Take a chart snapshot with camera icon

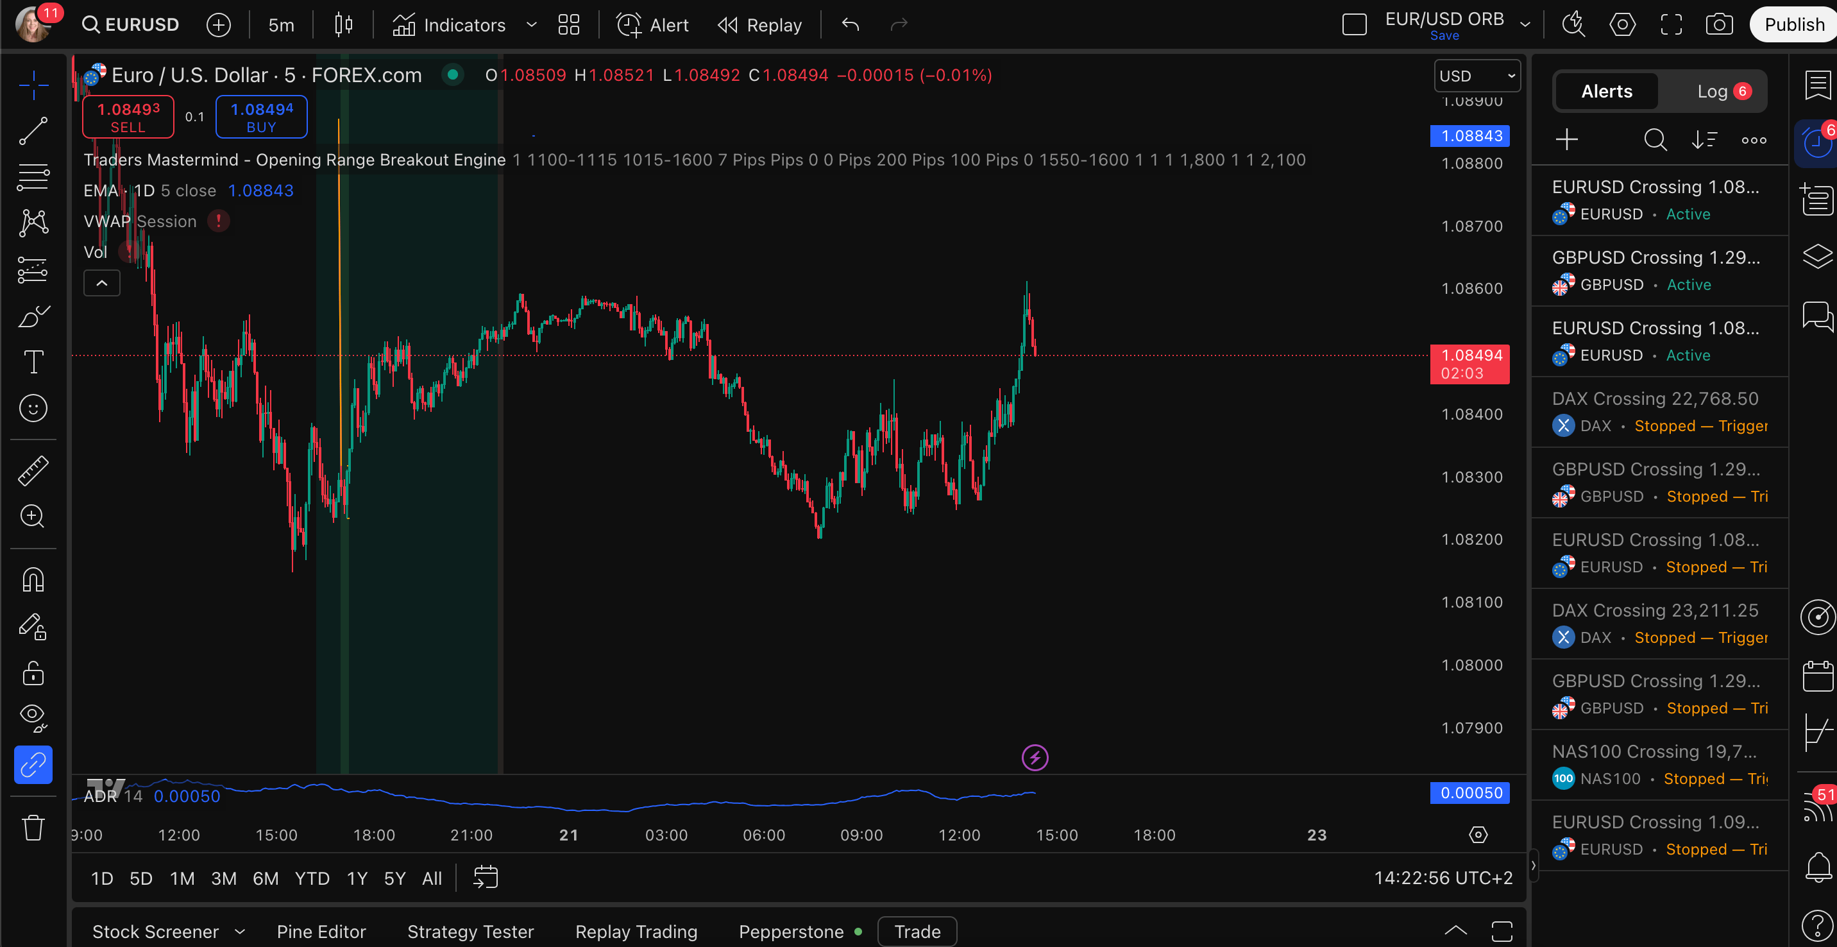point(1720,25)
